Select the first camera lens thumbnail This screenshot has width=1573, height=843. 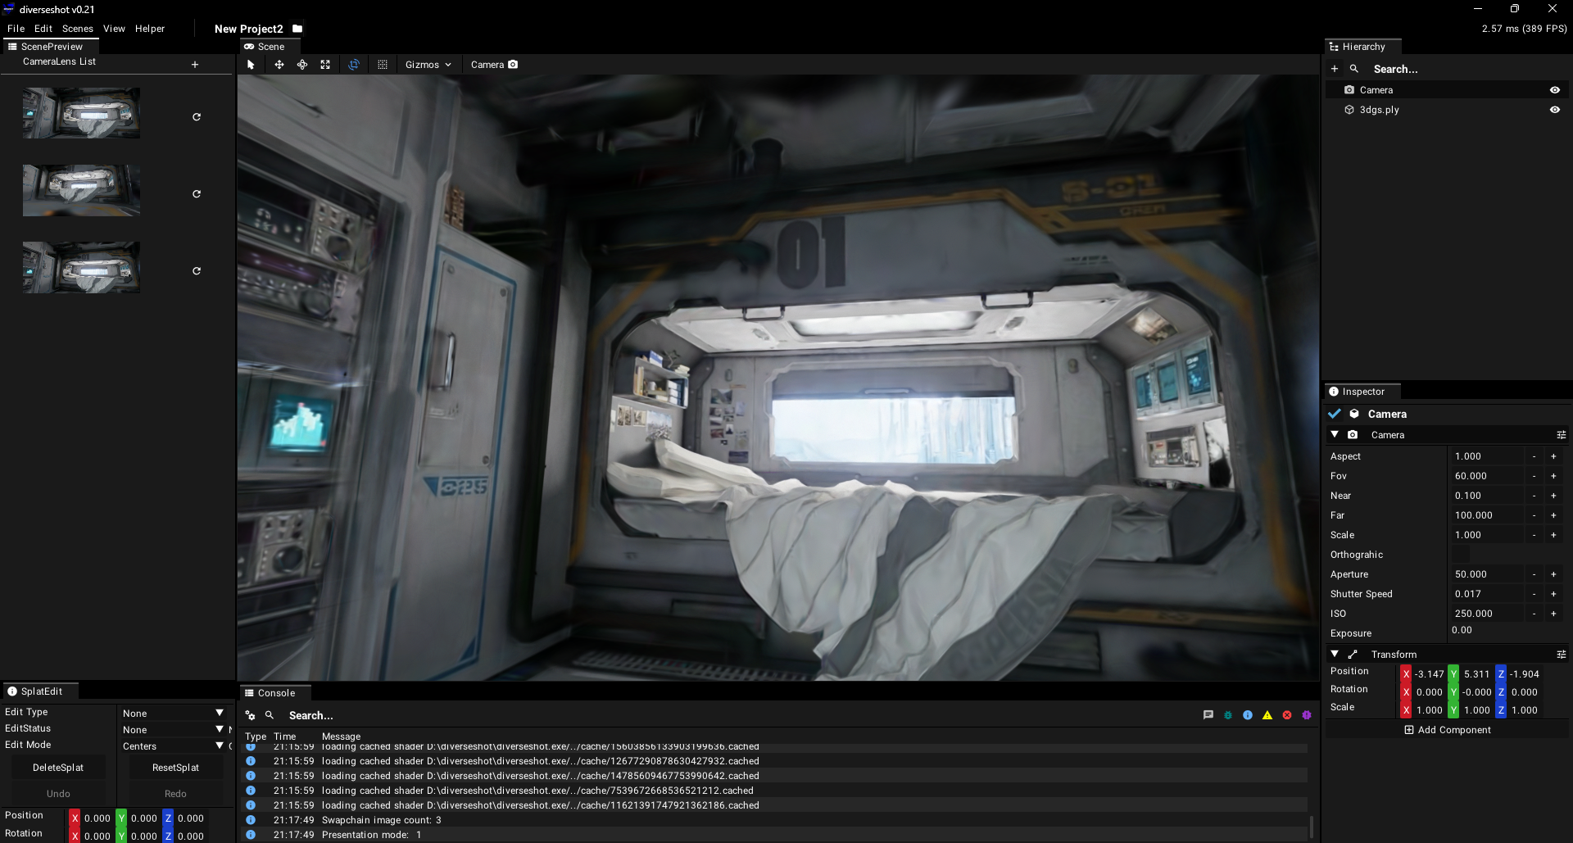coord(81,113)
